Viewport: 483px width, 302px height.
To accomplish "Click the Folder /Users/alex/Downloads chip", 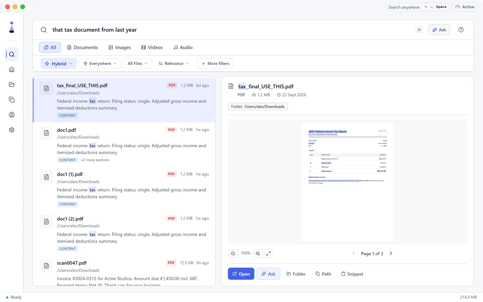I will 258,106.
